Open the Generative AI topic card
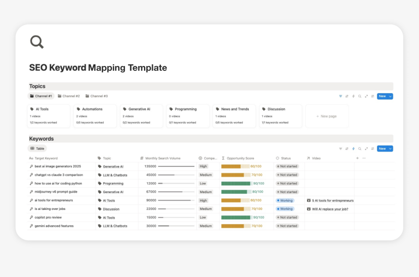 pos(141,116)
